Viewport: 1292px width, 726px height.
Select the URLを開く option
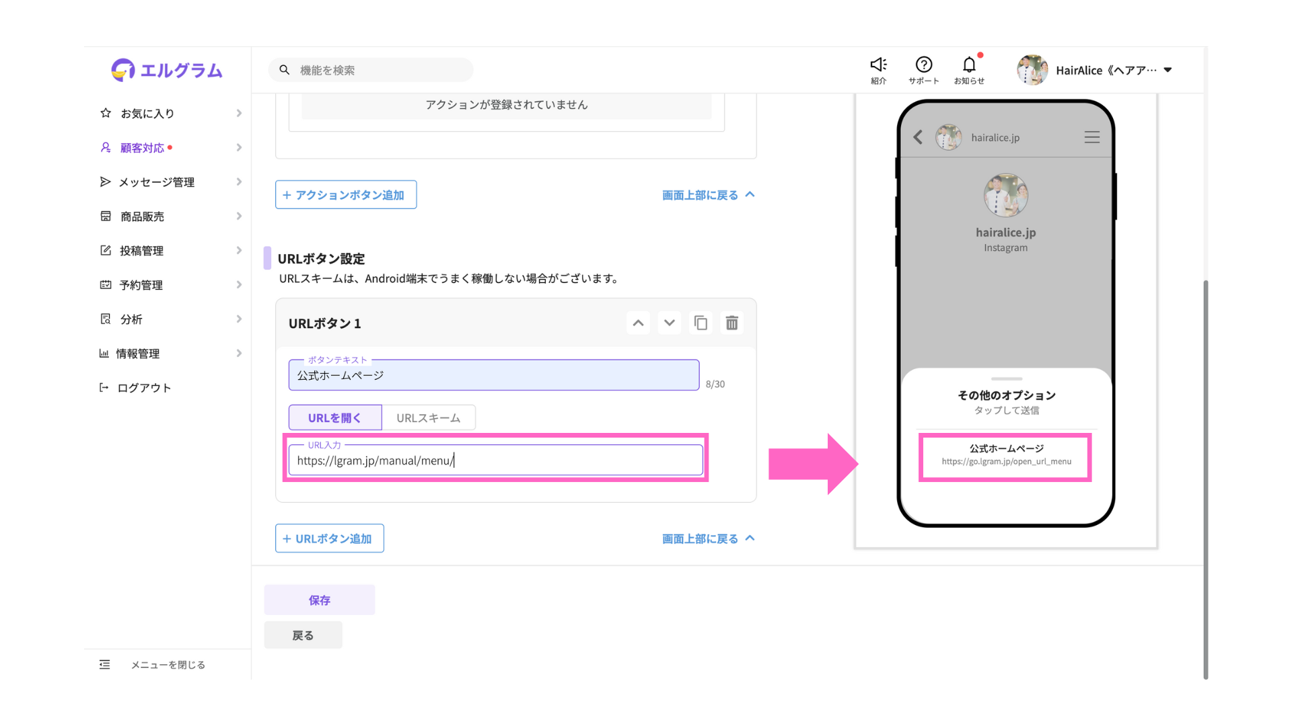coord(335,417)
